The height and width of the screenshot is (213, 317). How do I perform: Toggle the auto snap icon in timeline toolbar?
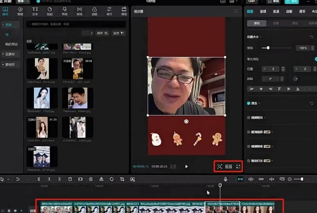(251, 179)
